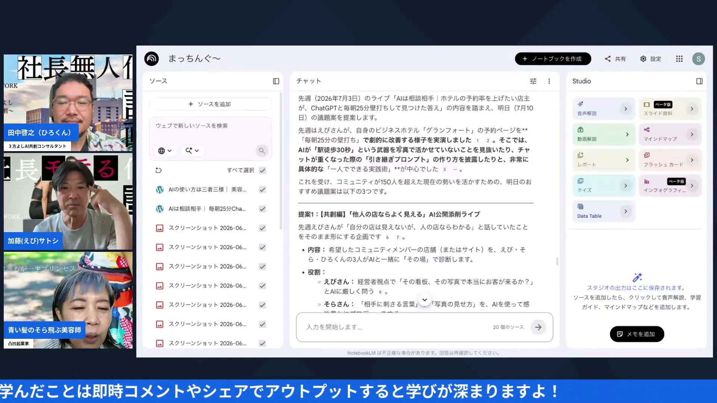Expand 動画解説 options chevron
Image resolution: width=717 pixels, height=403 pixels.
tap(627, 134)
